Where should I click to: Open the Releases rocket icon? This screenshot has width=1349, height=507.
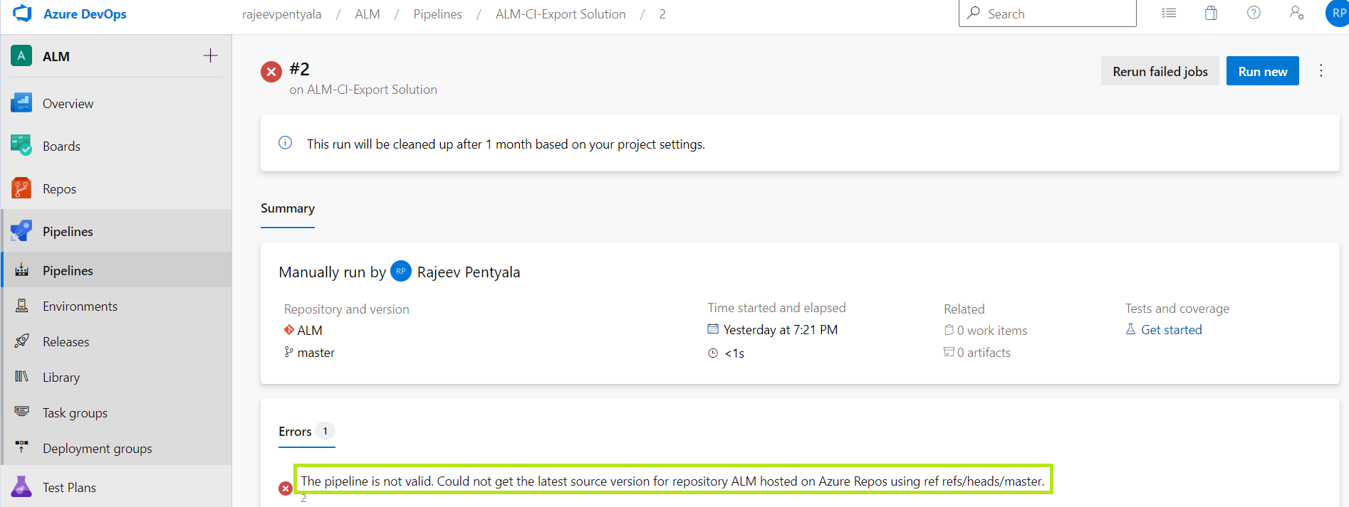click(22, 341)
